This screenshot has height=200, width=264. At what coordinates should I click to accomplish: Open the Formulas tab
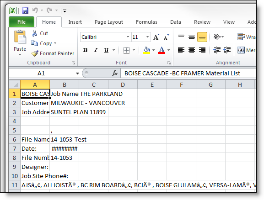click(x=146, y=22)
